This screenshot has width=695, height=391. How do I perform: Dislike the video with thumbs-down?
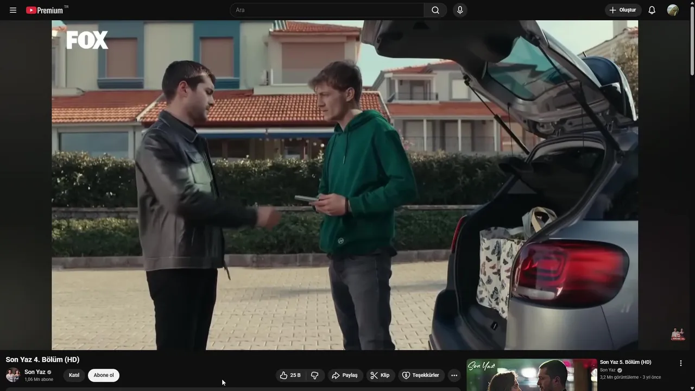pyautogui.click(x=315, y=375)
